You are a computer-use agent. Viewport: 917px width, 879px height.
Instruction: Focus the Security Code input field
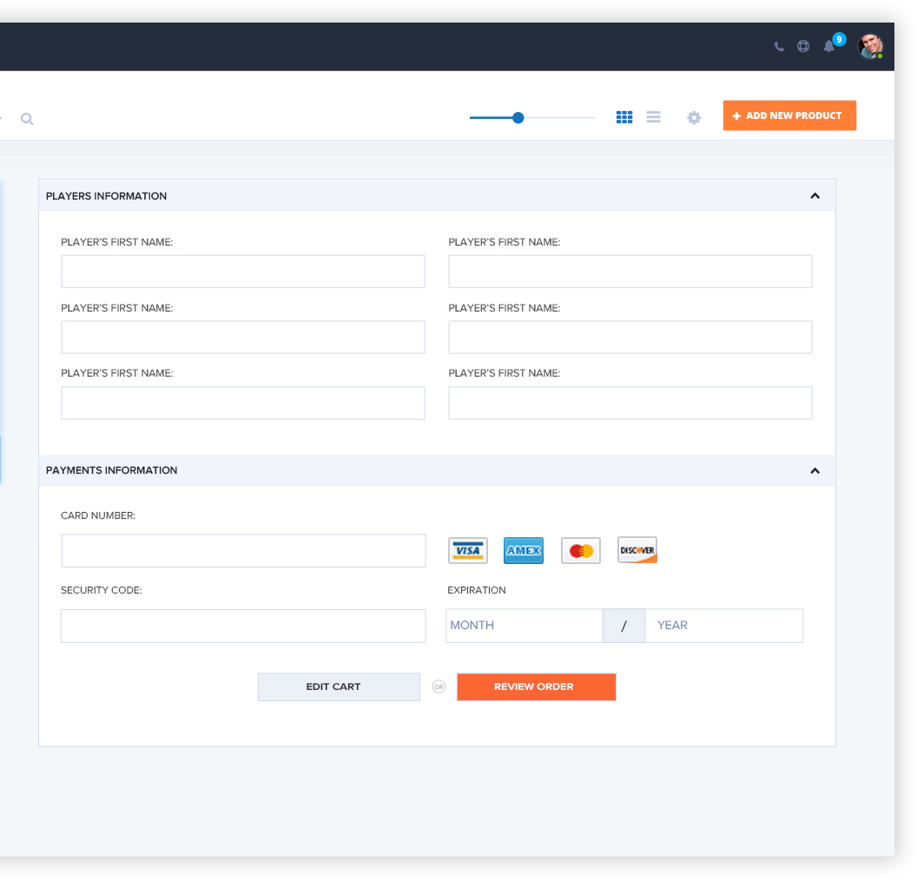pos(243,626)
